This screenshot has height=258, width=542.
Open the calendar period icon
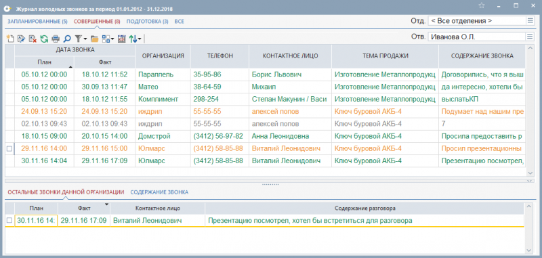(x=122, y=39)
